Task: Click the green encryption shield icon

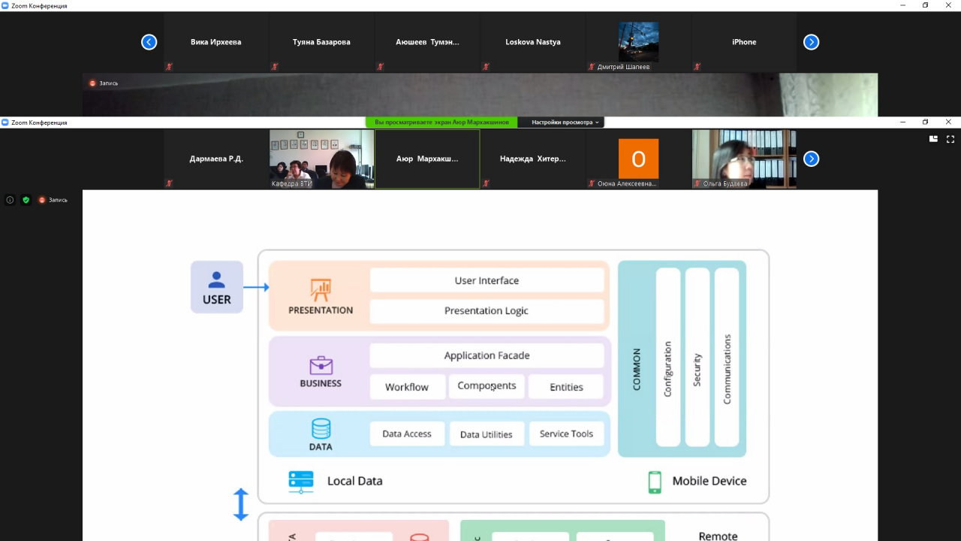Action: 26,200
